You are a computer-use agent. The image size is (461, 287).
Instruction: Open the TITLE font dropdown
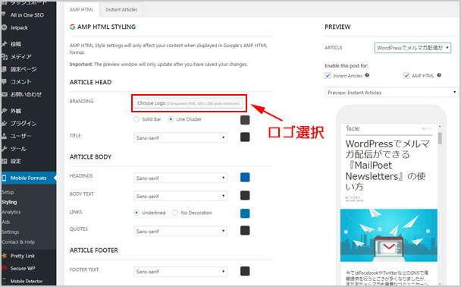(x=180, y=137)
